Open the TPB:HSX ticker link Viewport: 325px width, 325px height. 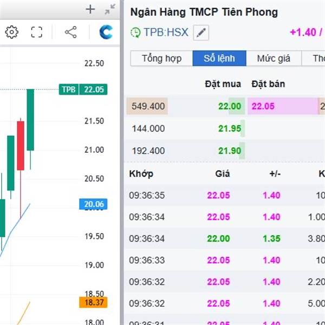coord(166,32)
